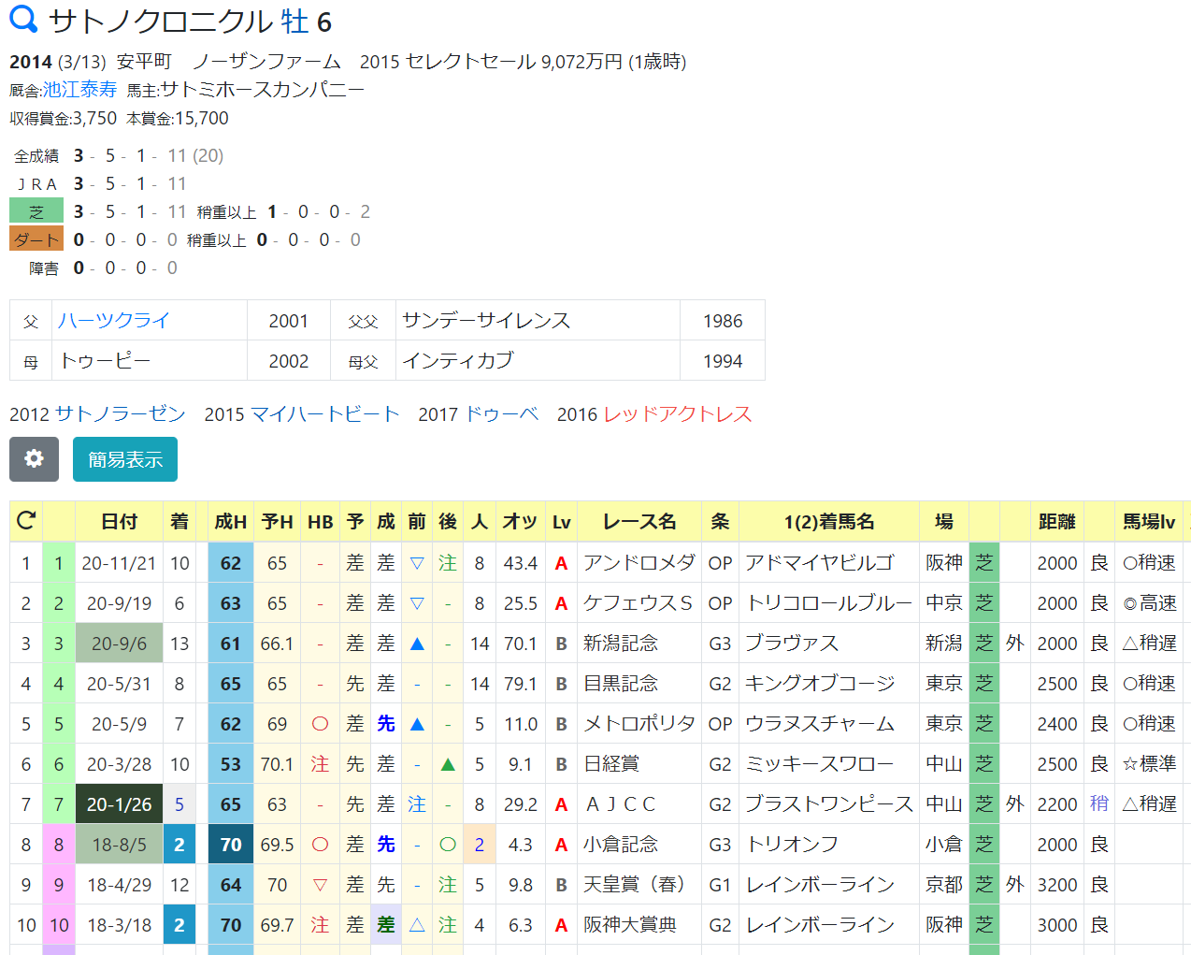
Task: Click the 場 column header
Action: 944,522
